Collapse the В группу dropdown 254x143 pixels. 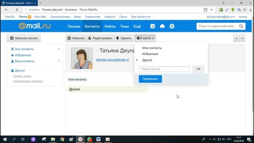click(145, 38)
